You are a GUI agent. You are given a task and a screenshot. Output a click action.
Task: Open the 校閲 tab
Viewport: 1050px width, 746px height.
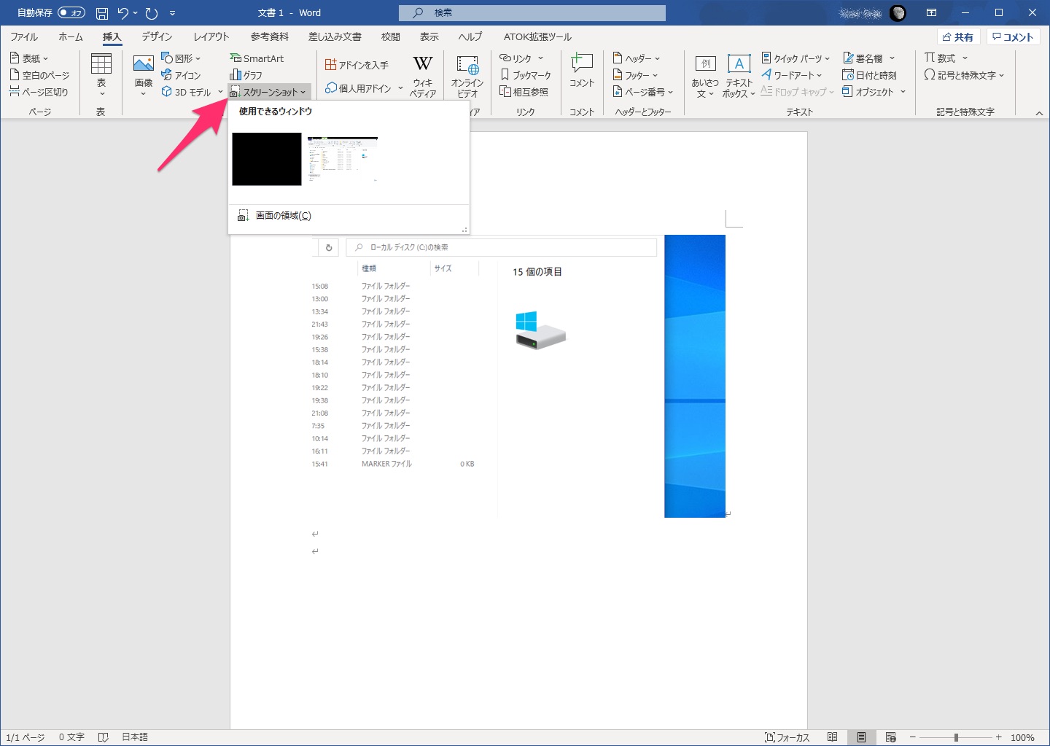point(391,36)
